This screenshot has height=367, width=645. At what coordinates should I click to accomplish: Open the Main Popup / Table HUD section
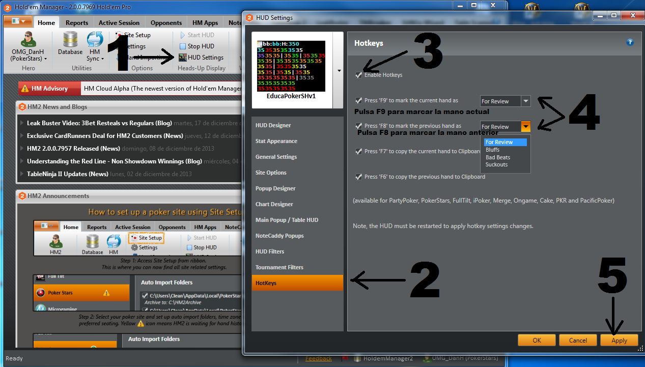pyautogui.click(x=297, y=220)
